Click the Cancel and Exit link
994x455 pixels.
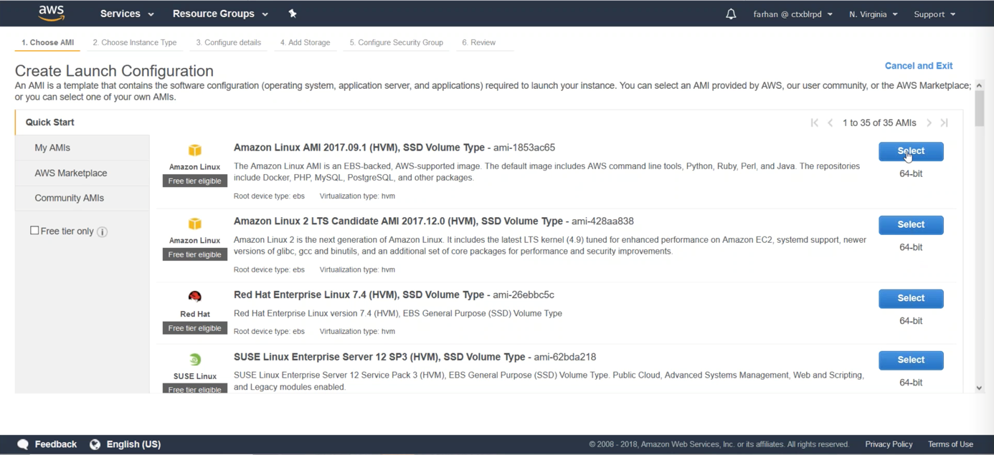(x=918, y=66)
